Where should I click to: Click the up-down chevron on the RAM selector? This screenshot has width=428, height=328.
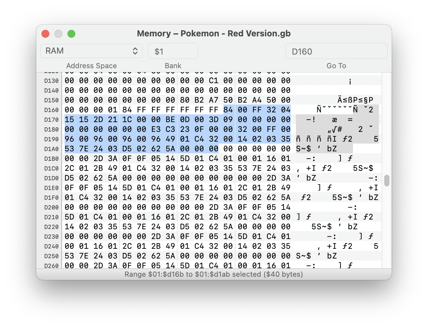(136, 51)
